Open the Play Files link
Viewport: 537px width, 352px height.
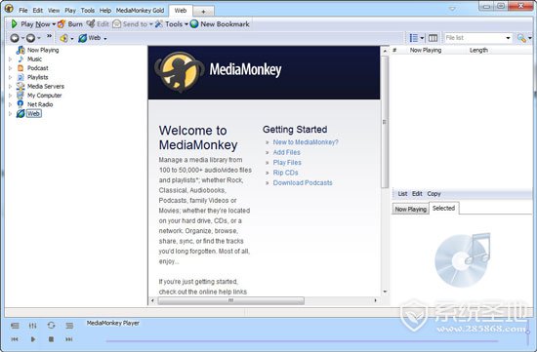pyautogui.click(x=287, y=163)
